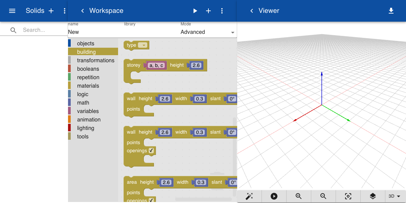Collapse the Viewer panel using its back chevron
The height and width of the screenshot is (203, 406).
[251, 11]
